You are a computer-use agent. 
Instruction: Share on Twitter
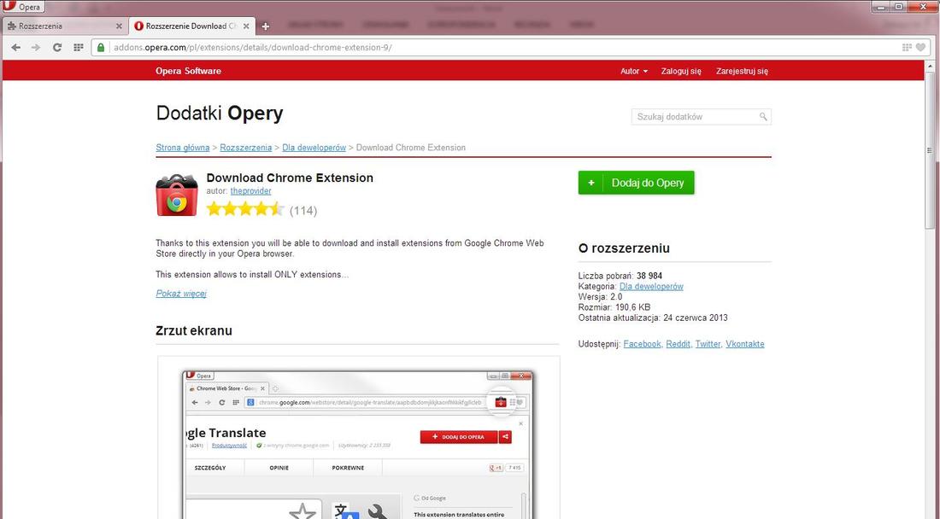708,344
